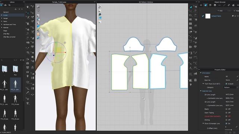The height and width of the screenshot is (134, 239).
Task: Open the fabric tab in Object Browser
Action: click(205, 5)
